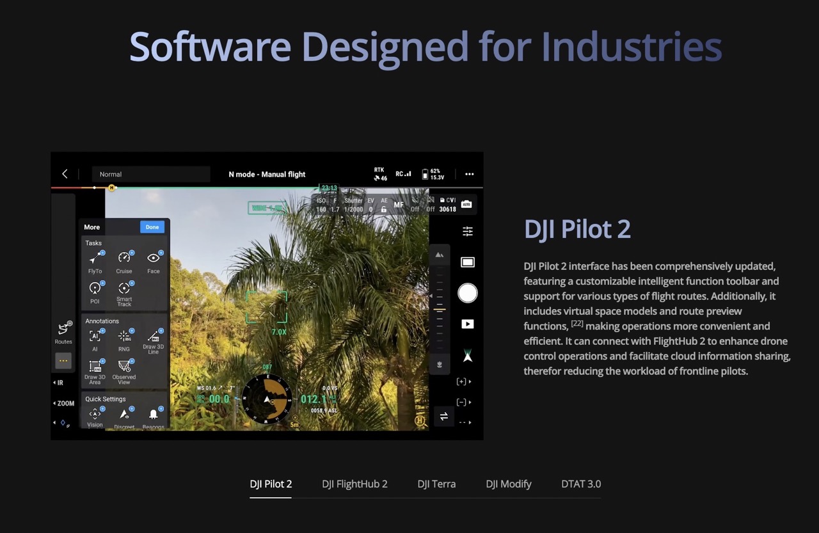Select the Draw 3D Line icon
The height and width of the screenshot is (533, 819).
click(x=154, y=335)
